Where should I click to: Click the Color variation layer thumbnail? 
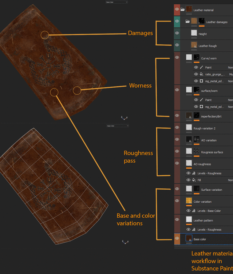click(x=189, y=201)
